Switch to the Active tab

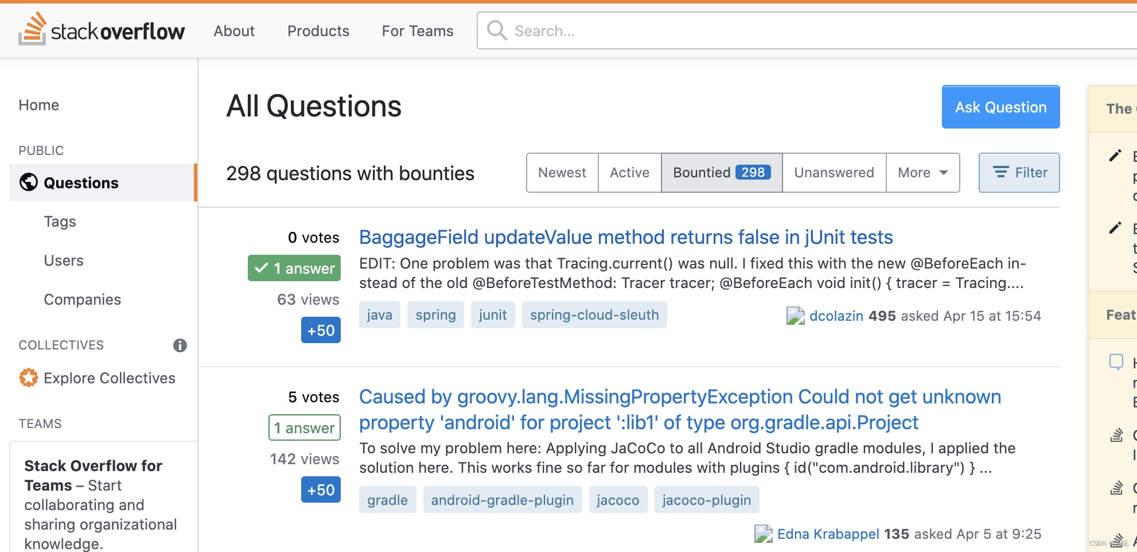pos(629,173)
